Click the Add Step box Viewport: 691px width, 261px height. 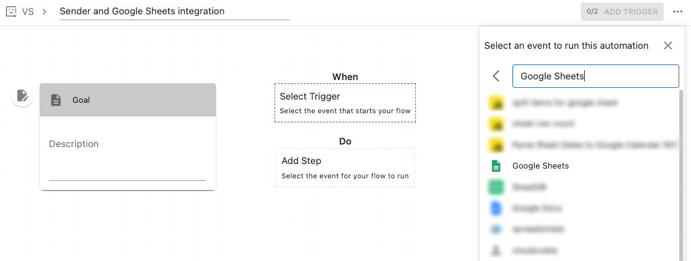tap(345, 168)
